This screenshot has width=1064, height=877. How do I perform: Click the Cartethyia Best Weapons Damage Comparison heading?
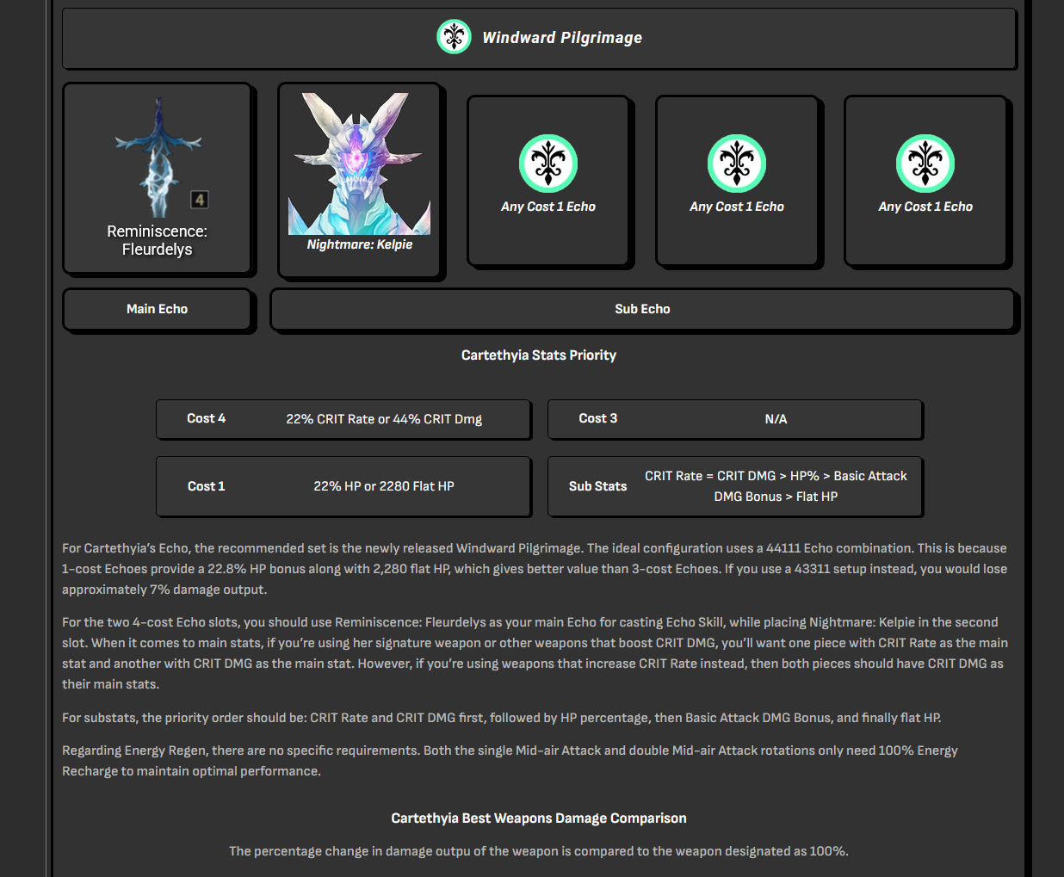tap(539, 818)
